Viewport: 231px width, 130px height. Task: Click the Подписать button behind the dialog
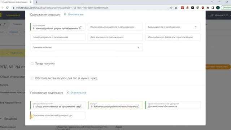[13, 53]
